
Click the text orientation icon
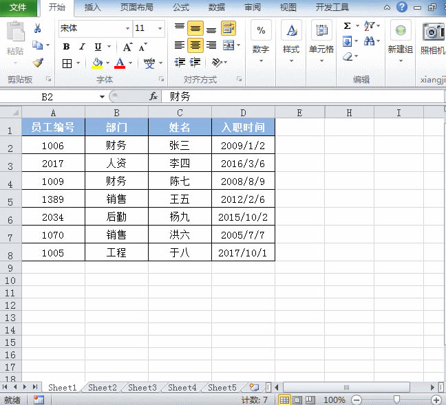coord(217,63)
